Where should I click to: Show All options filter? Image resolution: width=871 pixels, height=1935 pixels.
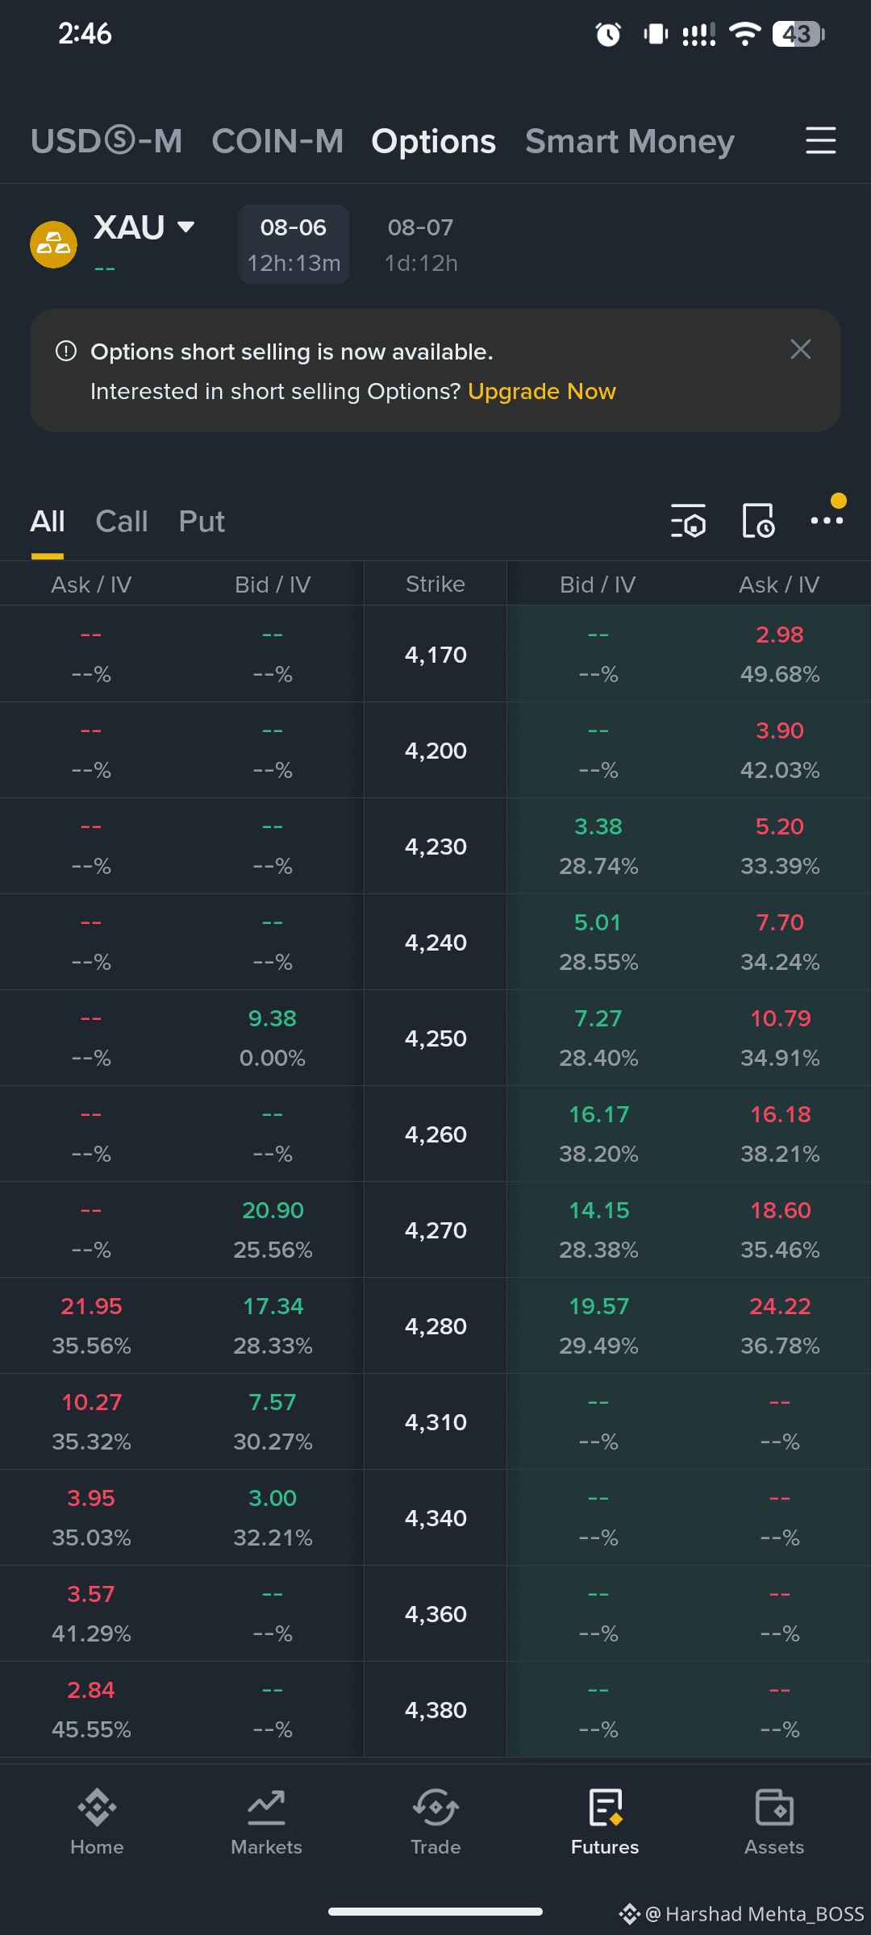tap(48, 522)
